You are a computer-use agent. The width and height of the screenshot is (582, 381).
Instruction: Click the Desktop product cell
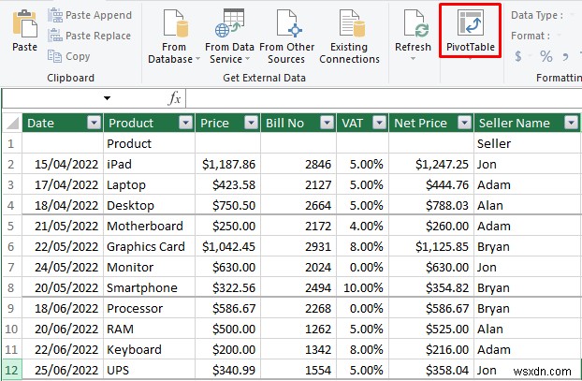pyautogui.click(x=149, y=205)
